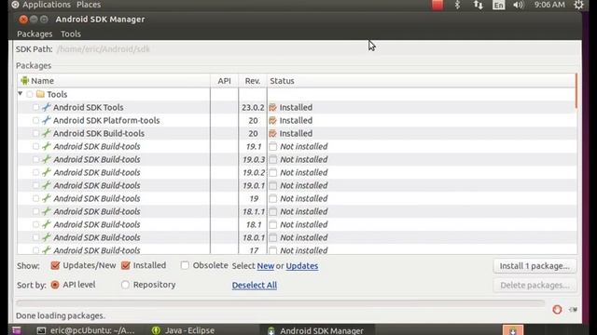Click wrench icon of Build-tools rev 19.0.2
This screenshot has width=597, height=335.
(x=47, y=172)
